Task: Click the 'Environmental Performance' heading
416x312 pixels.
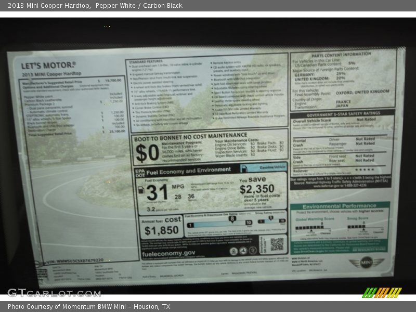Action: point(340,206)
